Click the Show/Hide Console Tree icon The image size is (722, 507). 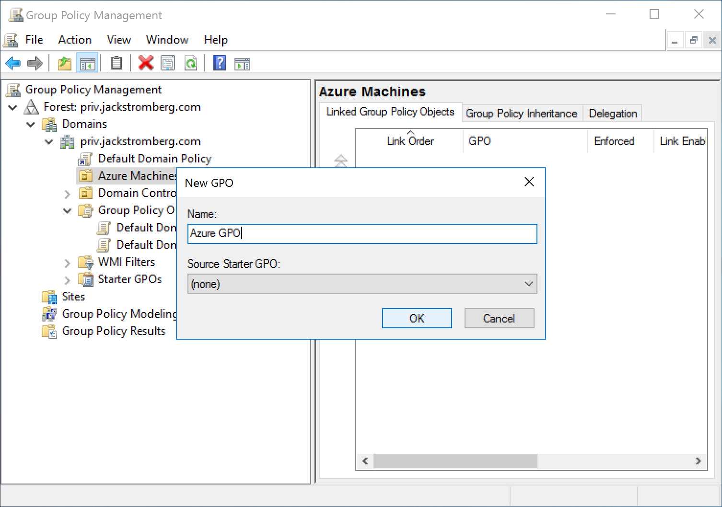click(87, 63)
